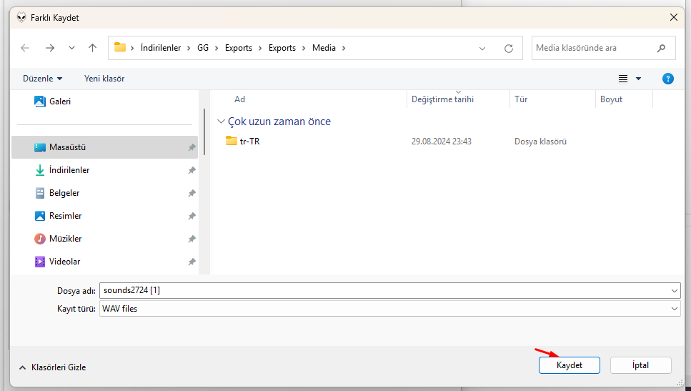This screenshot has height=391, width=691.
Task: Select first Exports breadcrumb after GG
Action: (x=239, y=48)
